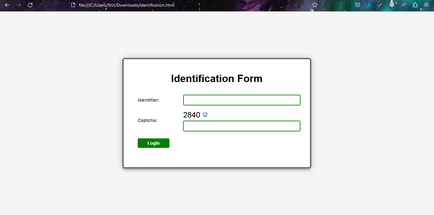Viewport: 434px width, 215px height.
Task: Open the Extensions puzzle piece menu
Action: 415,5
